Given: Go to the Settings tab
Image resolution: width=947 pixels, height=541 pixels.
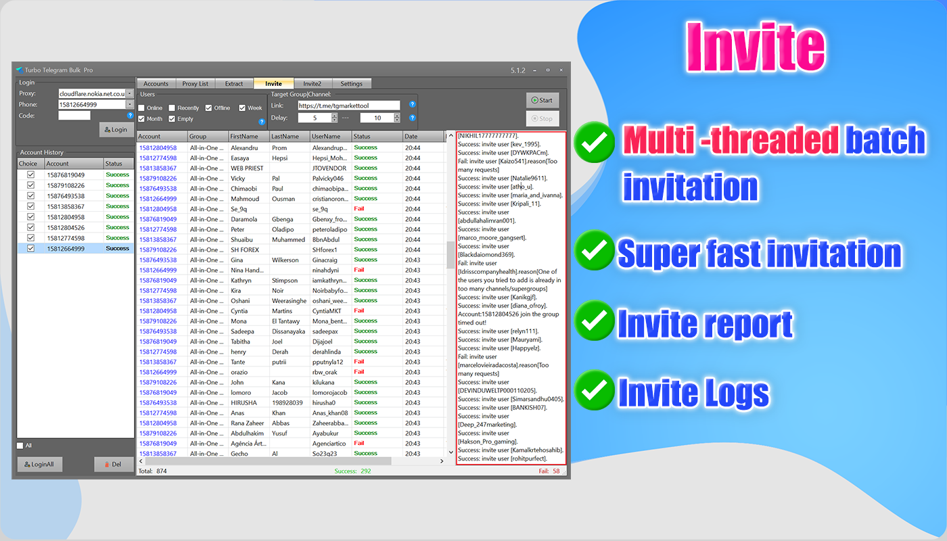Looking at the screenshot, I should tap(352, 84).
